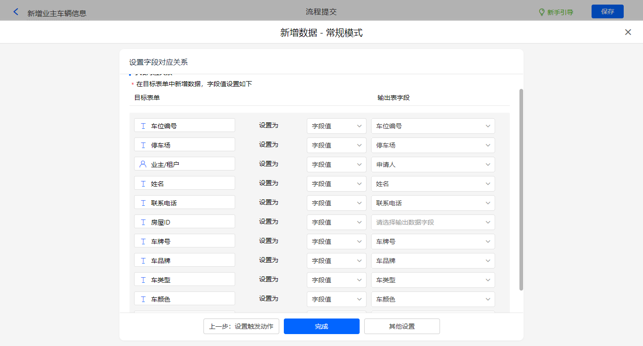Open the empty 请选择输出数据字段 dropdown
Image resolution: width=643 pixels, height=346 pixels.
pyautogui.click(x=433, y=222)
